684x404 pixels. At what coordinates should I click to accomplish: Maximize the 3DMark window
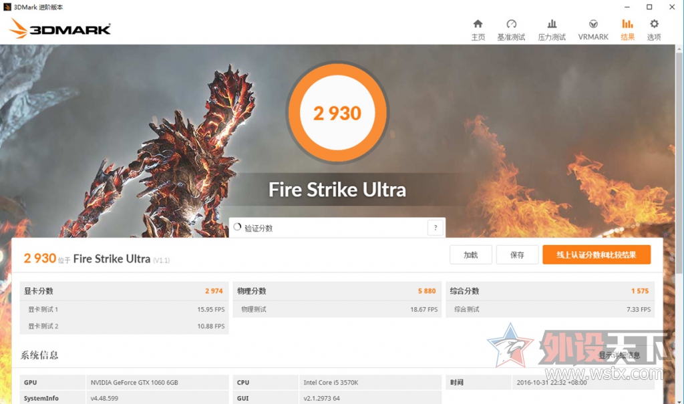(649, 7)
